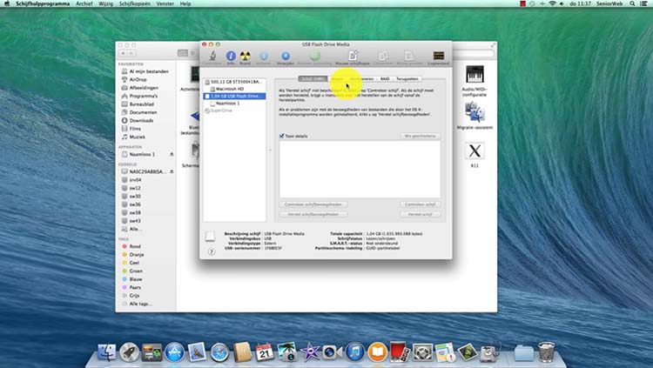653x368 pixels.
Task: Open iTunes from the Dock
Action: 355,352
